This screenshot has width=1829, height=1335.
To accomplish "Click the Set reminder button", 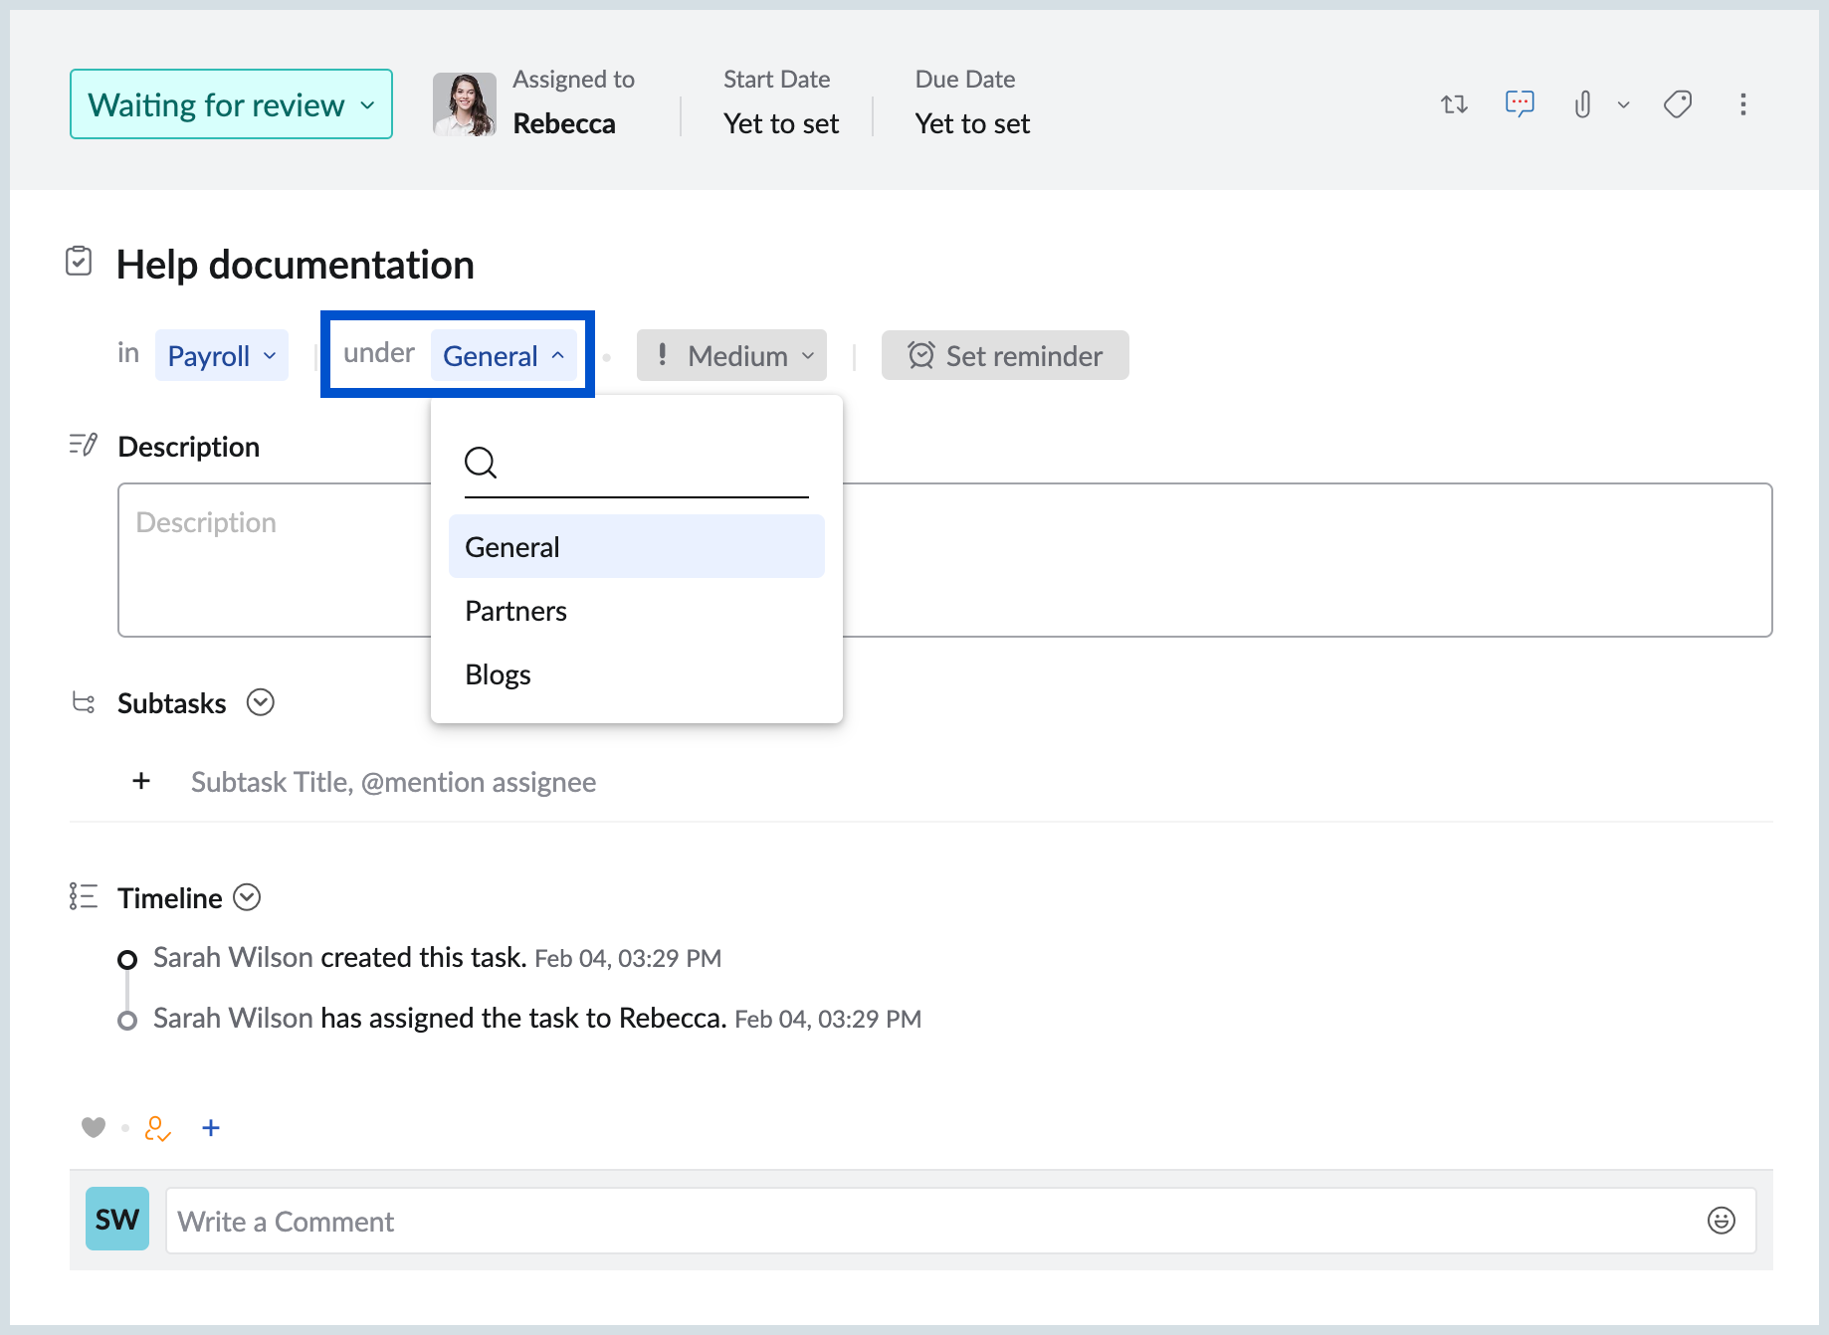I will tap(1005, 356).
